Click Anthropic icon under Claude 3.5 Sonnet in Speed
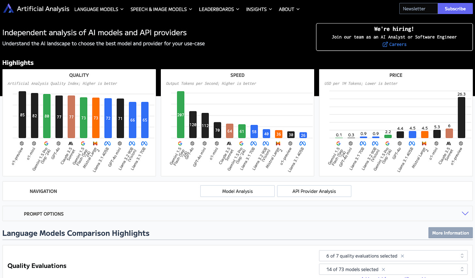 point(229,144)
